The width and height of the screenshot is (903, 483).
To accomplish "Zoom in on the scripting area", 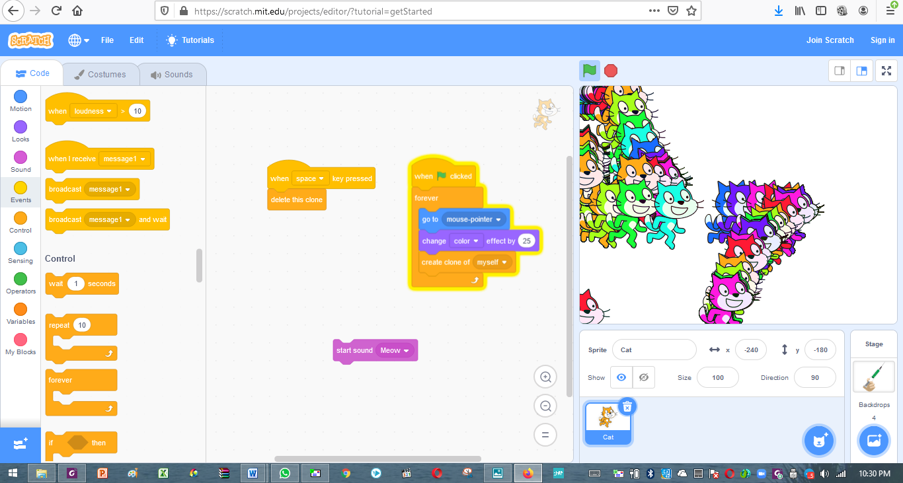I will pos(545,376).
